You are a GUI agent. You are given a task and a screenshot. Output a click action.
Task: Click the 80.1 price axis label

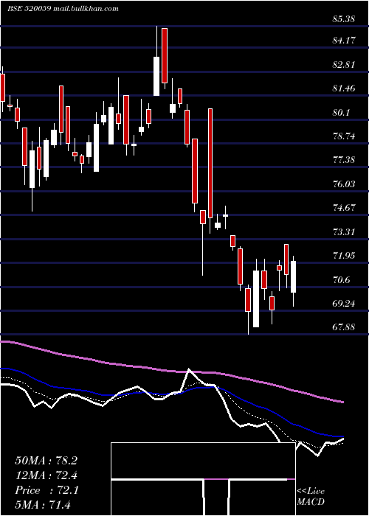[341, 112]
